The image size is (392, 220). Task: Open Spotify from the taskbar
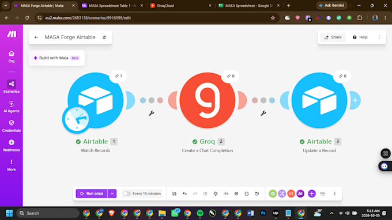(x=200, y=213)
